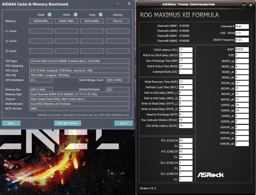This screenshot has height=195, width=256.
Task: Click the tWRRD_sg field showing 30
Action: [242, 105]
